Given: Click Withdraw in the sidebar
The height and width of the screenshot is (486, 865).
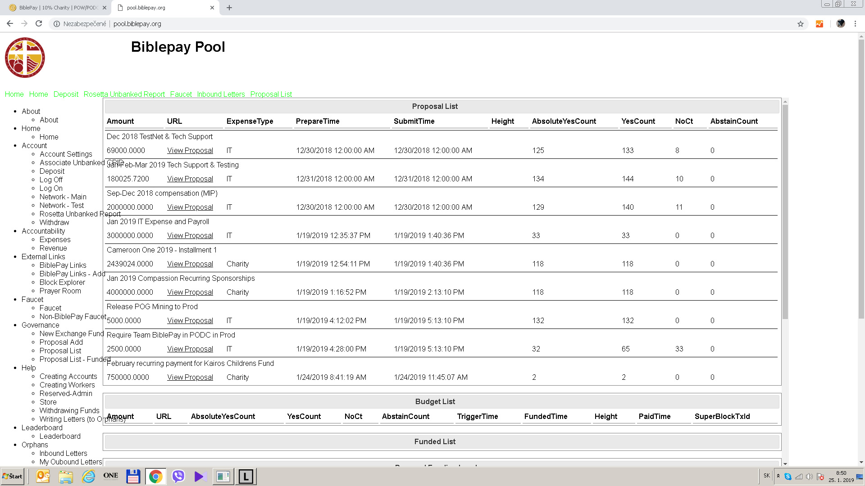Looking at the screenshot, I should click(54, 223).
